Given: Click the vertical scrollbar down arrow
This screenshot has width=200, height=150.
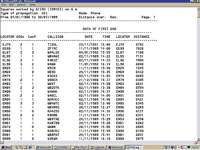Looking at the screenshot, I should [x=198, y=139].
